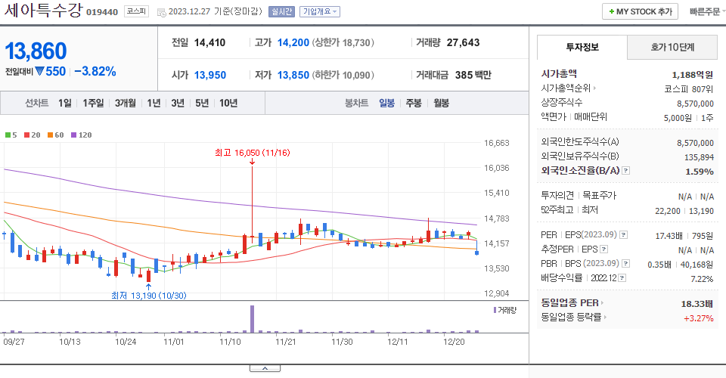726x378 pixels.
Task: Click the arrow next to 시가총액순위
Action: (x=594, y=88)
